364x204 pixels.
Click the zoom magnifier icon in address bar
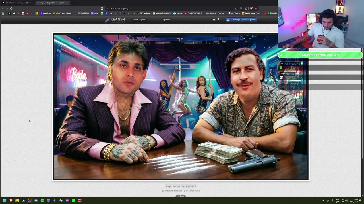241,8
